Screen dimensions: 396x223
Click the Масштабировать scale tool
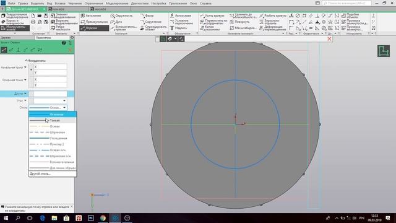pyautogui.click(x=243, y=28)
